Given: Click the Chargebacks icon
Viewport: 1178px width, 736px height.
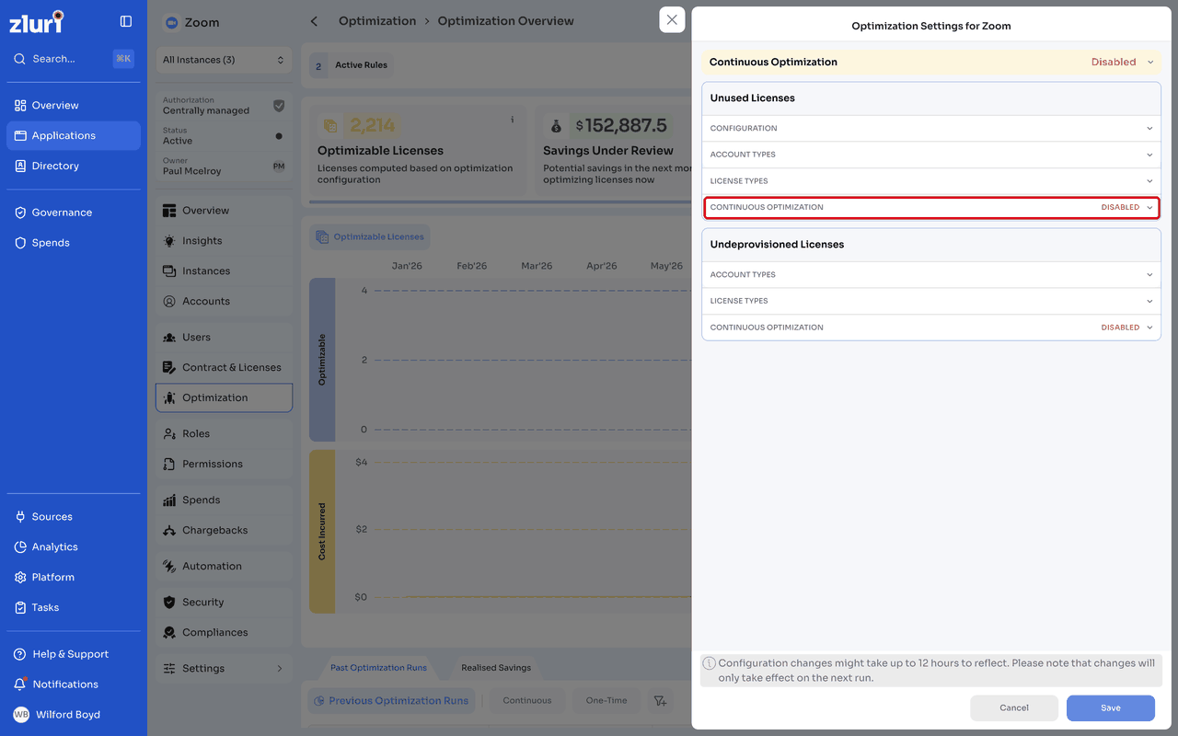Looking at the screenshot, I should [x=169, y=531].
